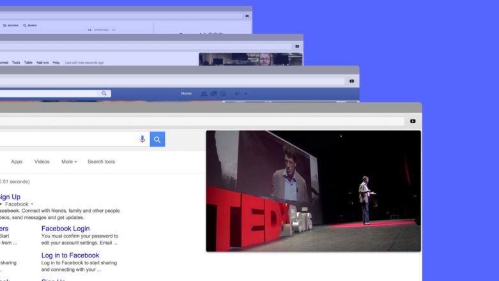Click the extension icon in the Facebook window
Screen dimensions: 499x281
tap(351, 81)
